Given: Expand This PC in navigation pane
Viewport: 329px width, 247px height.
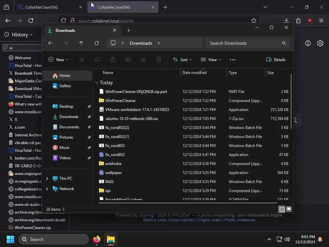Looking at the screenshot, I should click(47, 178).
